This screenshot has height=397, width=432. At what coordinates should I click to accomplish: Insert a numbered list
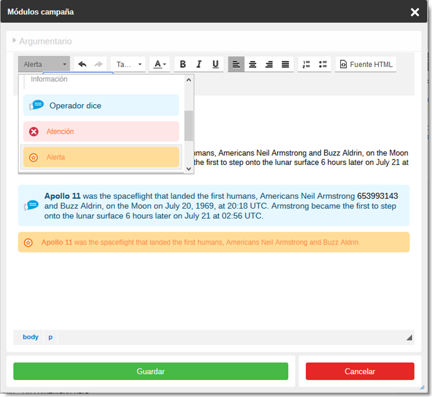coord(306,64)
